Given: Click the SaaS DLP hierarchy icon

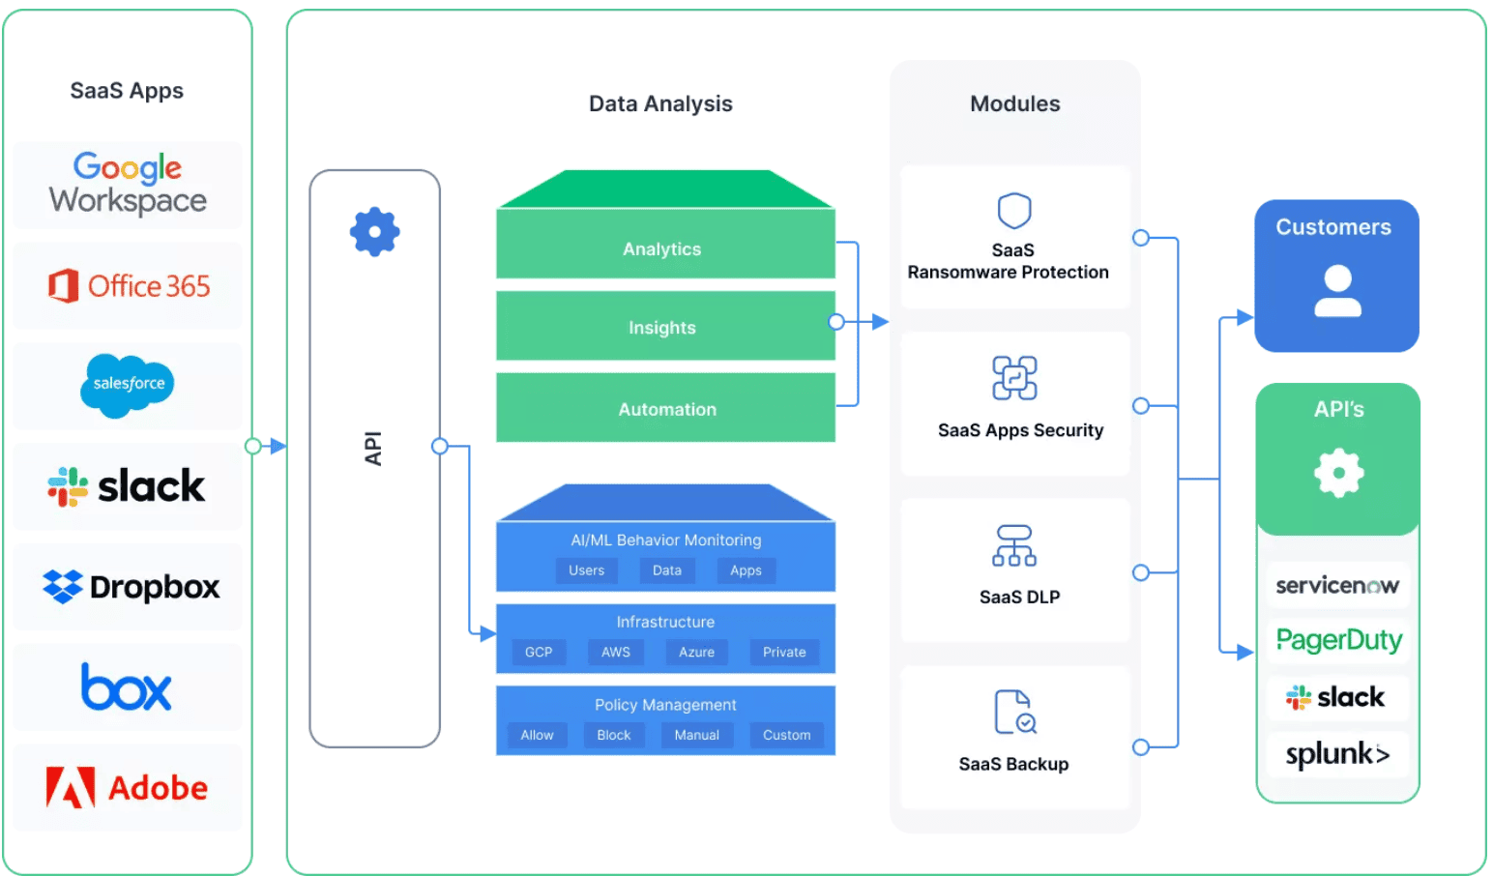Looking at the screenshot, I should (1014, 545).
